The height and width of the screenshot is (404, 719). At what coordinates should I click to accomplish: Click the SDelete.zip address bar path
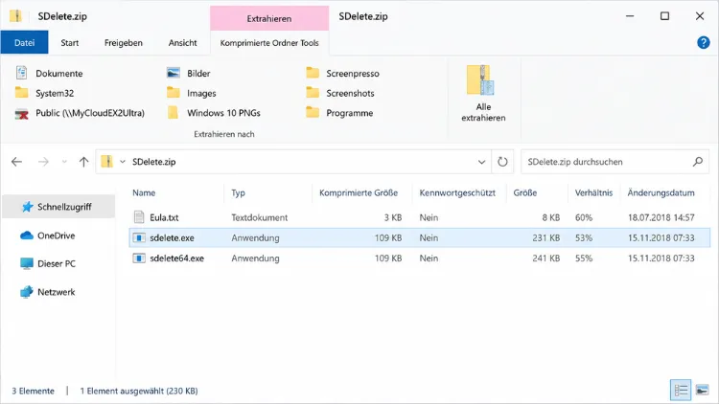(x=154, y=162)
